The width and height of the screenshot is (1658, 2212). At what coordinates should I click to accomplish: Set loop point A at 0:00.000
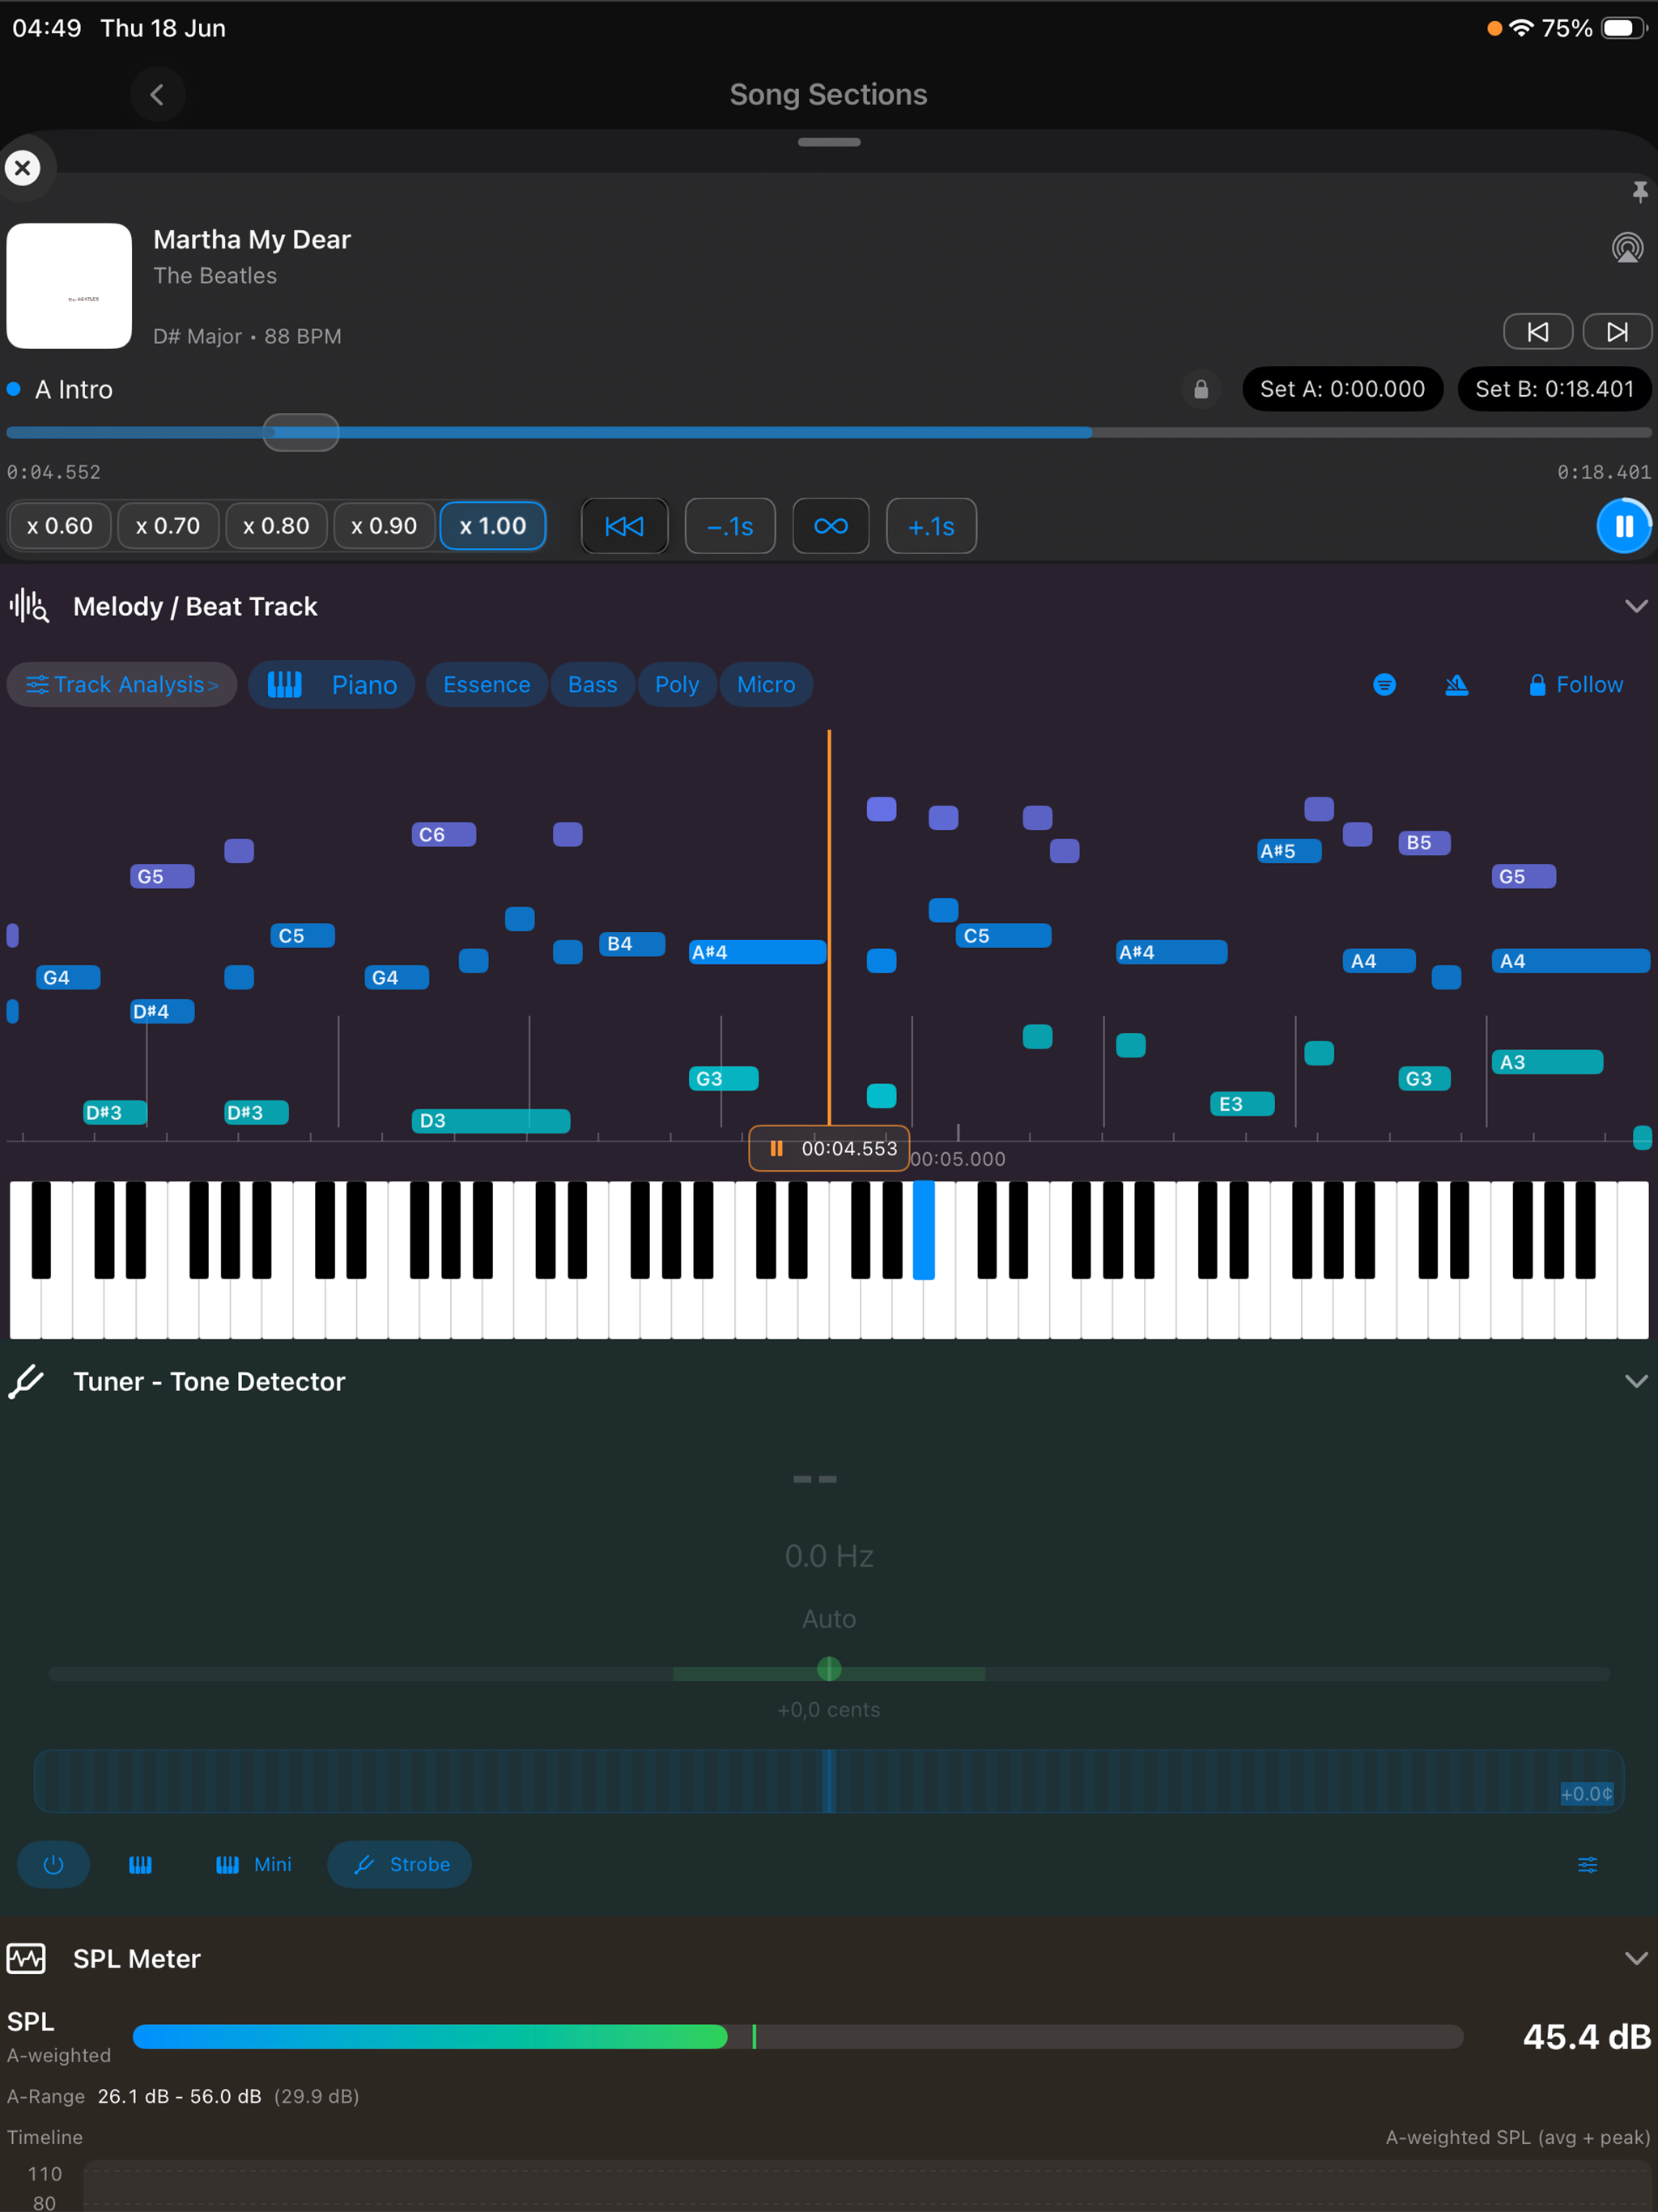(1342, 389)
